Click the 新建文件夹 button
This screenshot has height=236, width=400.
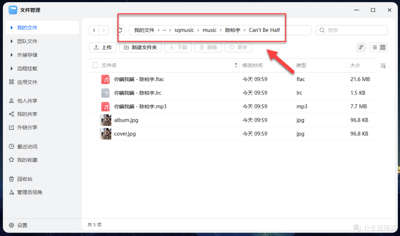[x=140, y=47]
